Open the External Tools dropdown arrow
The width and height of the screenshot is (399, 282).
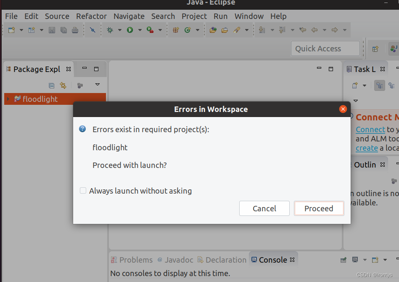tap(160, 30)
